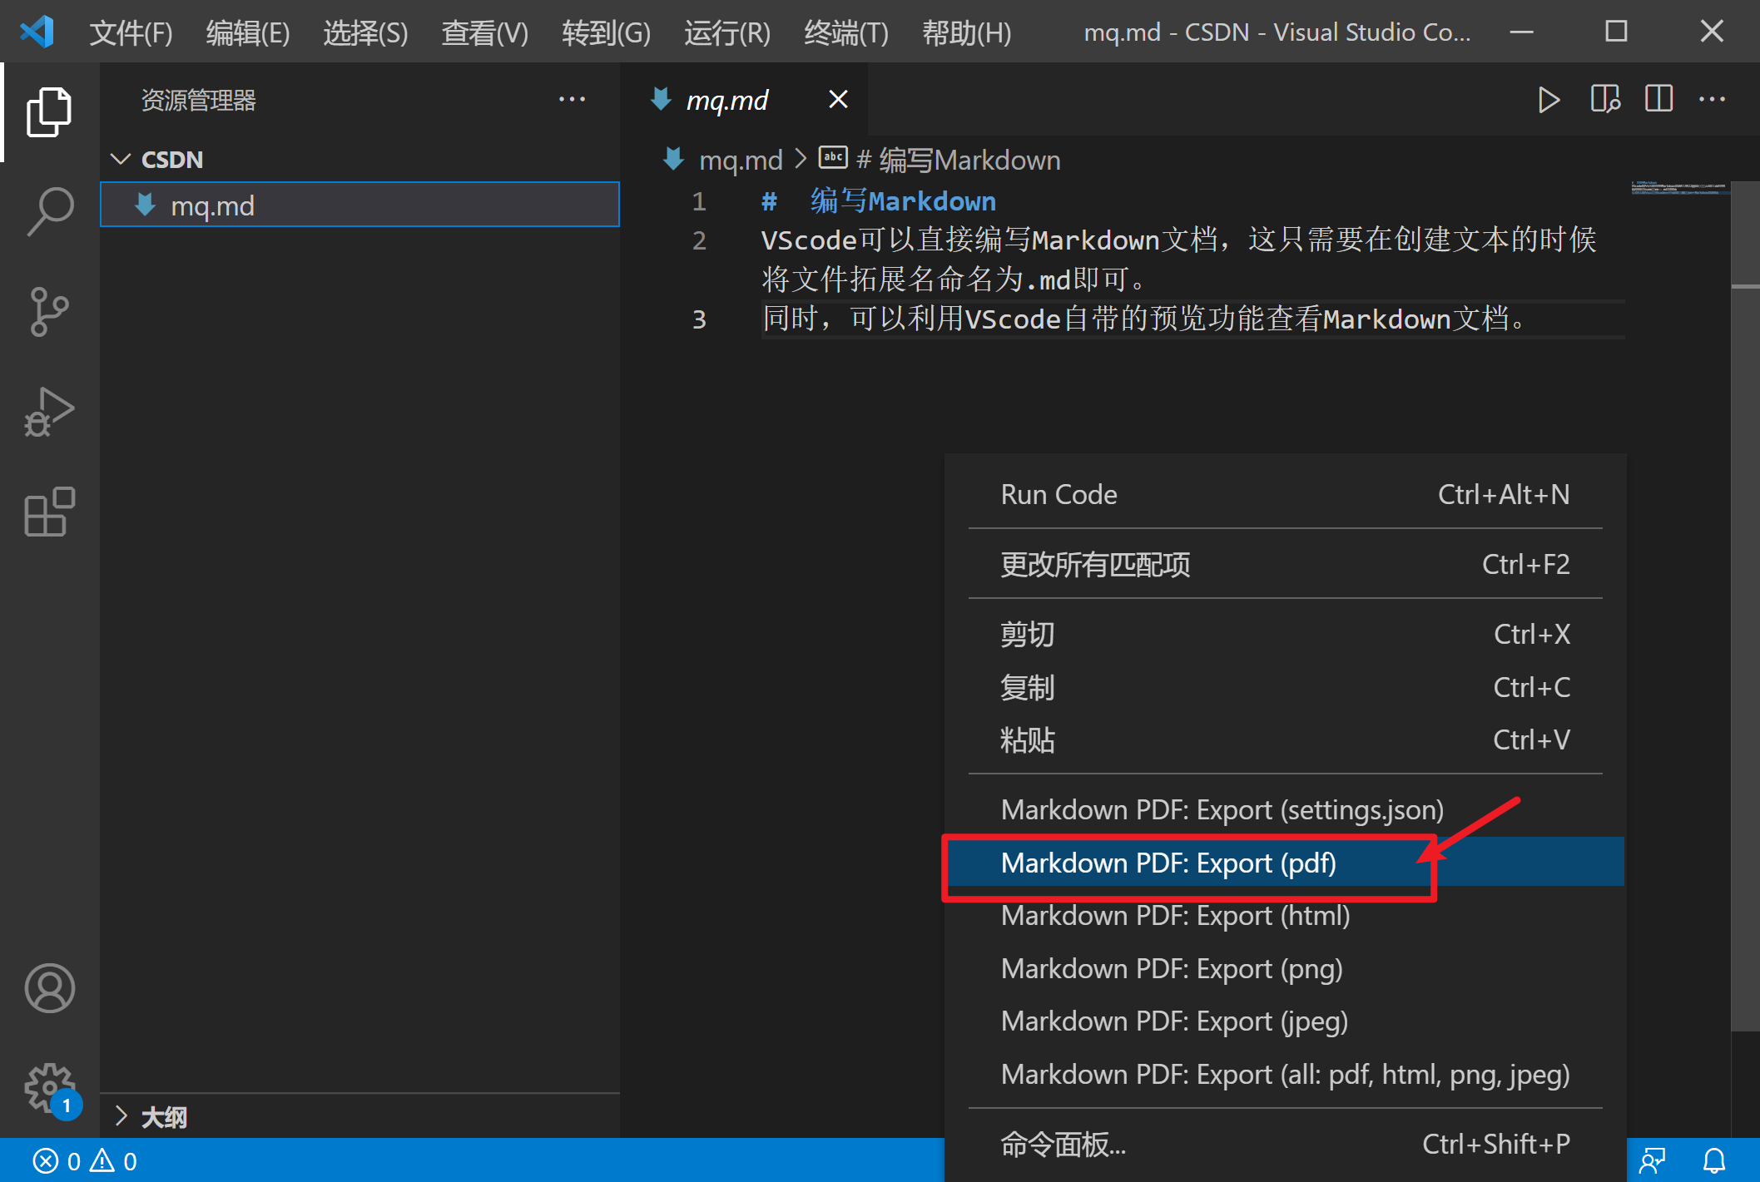Select Markdown PDF: Export (pdf)
The height and width of the screenshot is (1182, 1760).
coord(1168,863)
